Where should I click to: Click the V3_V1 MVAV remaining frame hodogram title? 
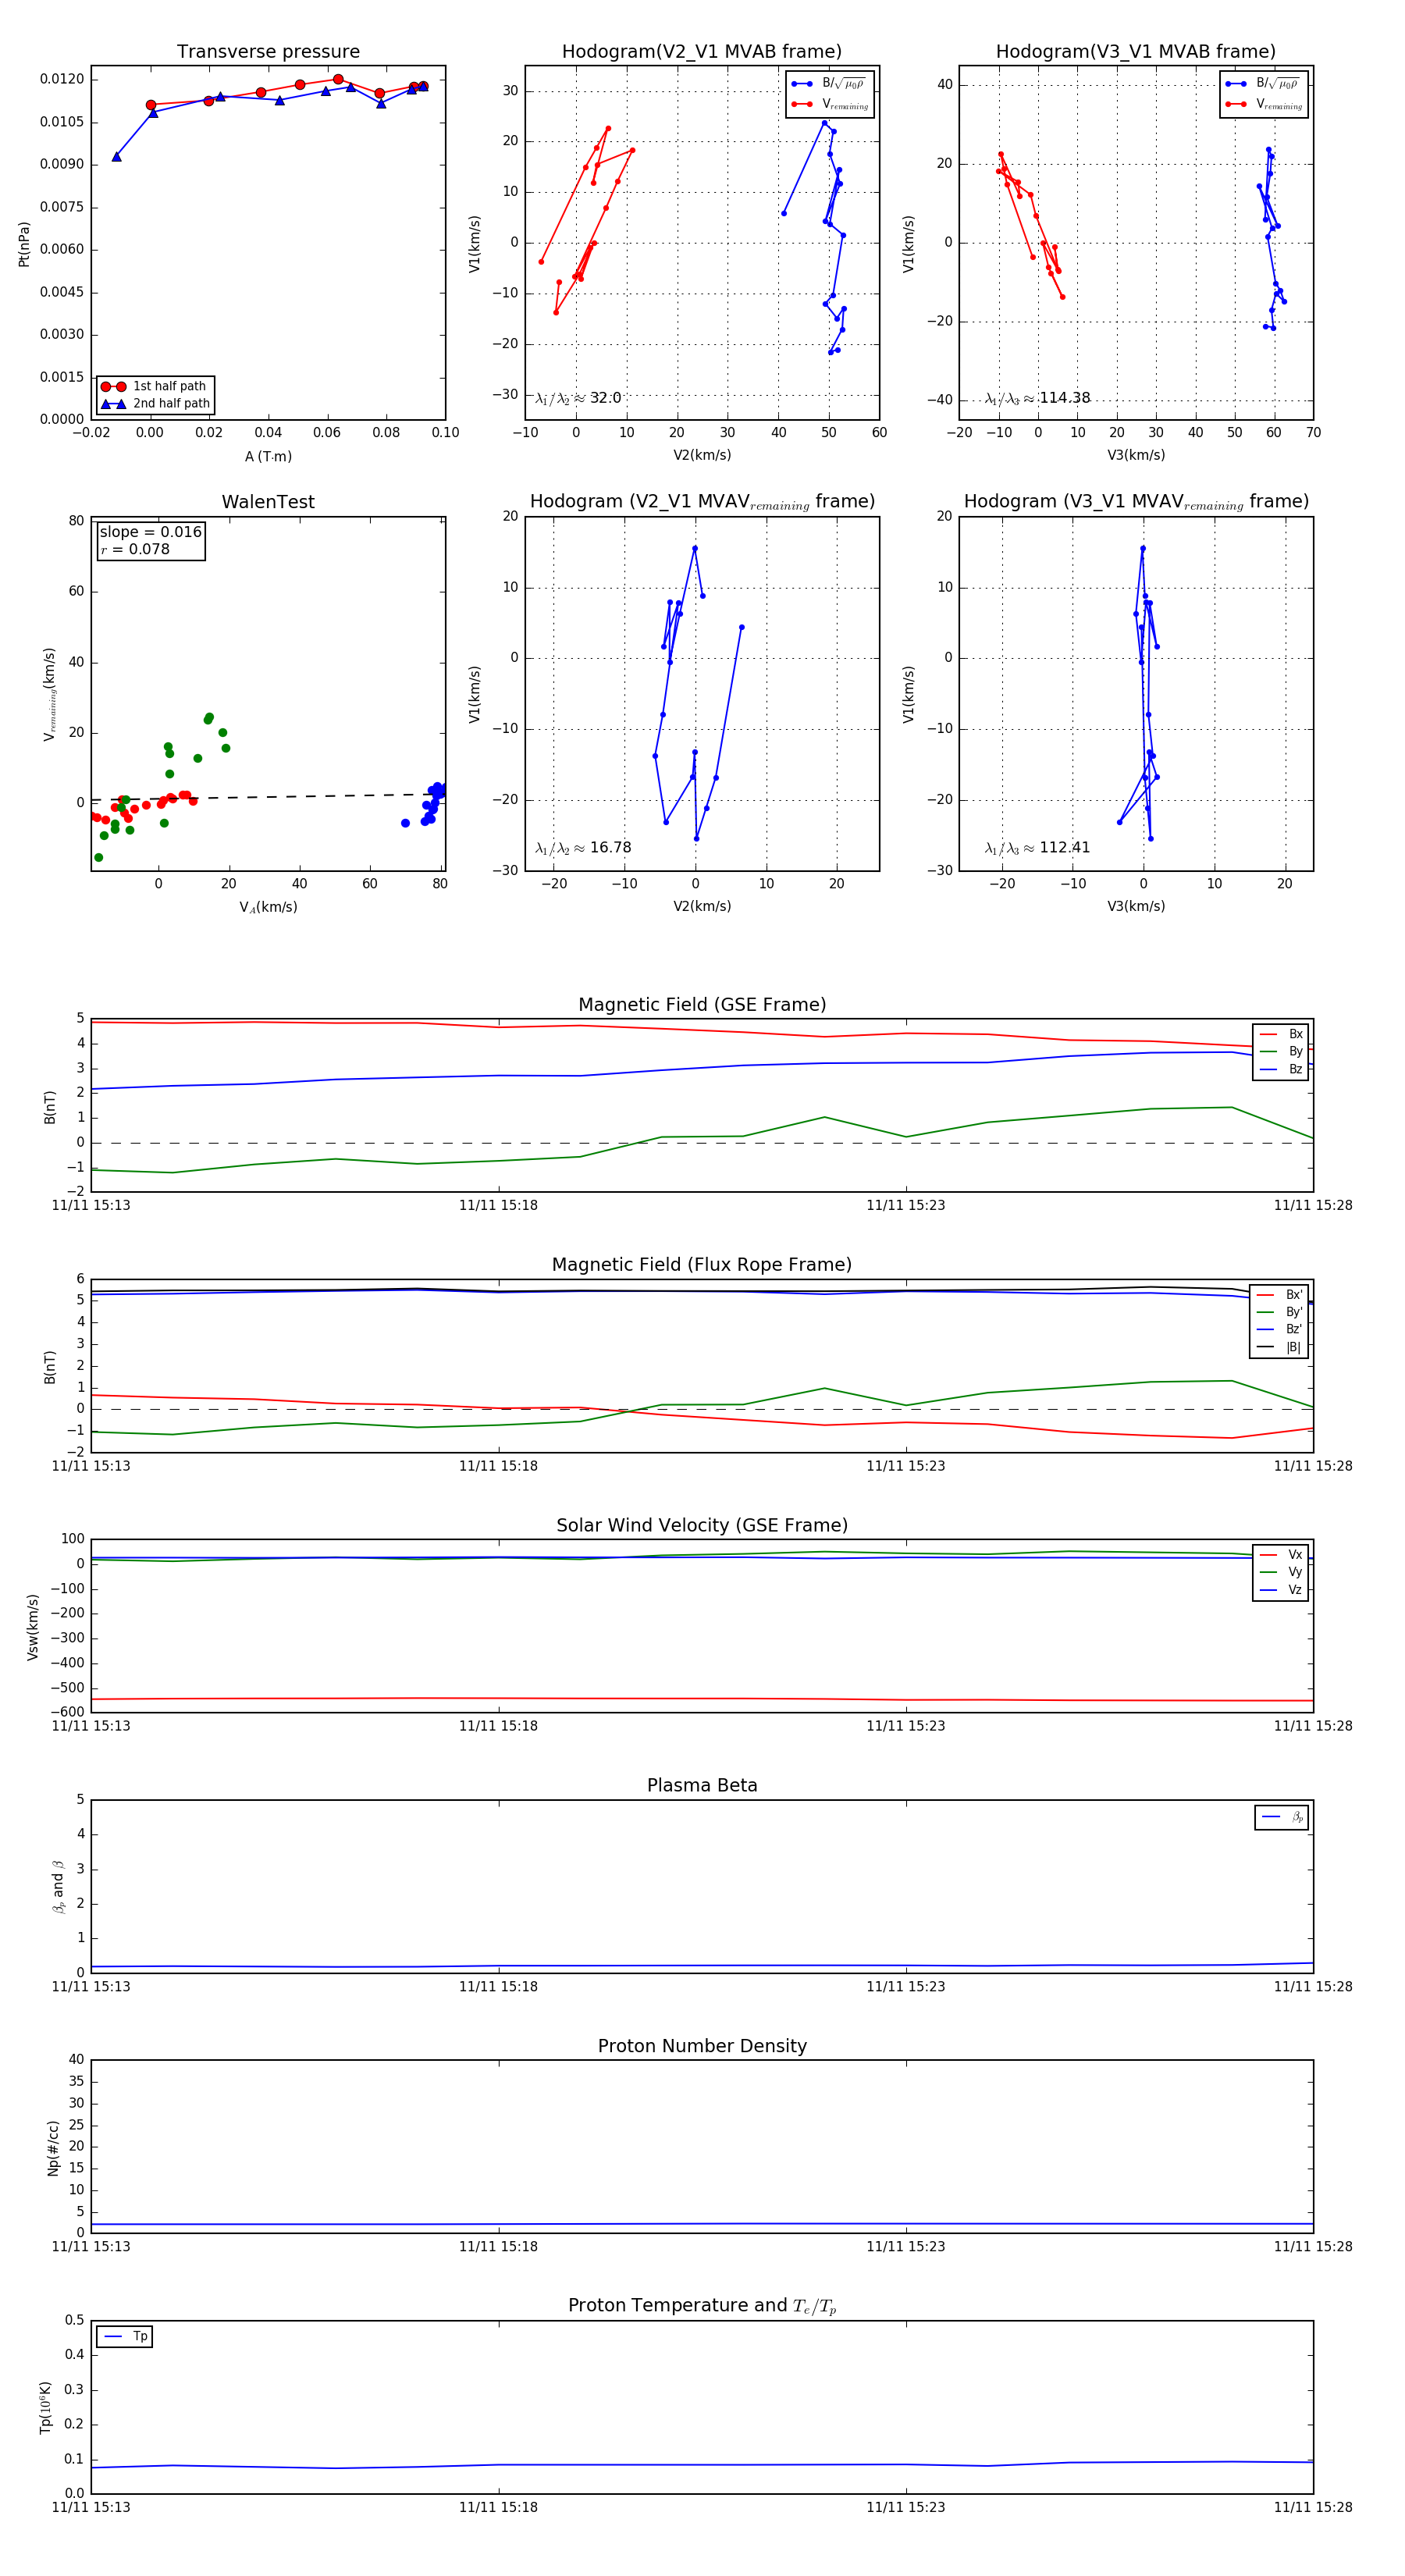pos(1136,501)
